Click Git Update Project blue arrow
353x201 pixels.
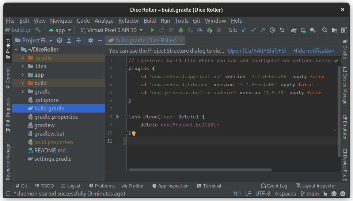[244, 30]
